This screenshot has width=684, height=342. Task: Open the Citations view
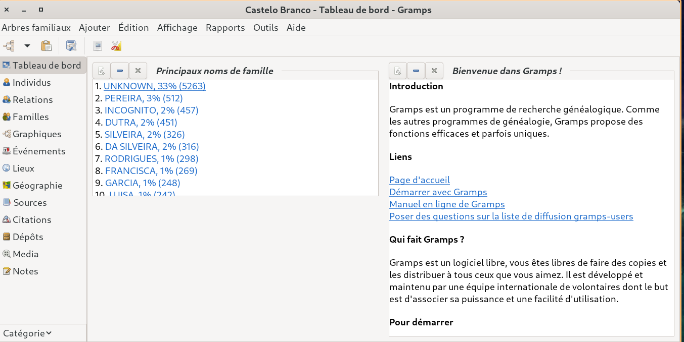coord(27,220)
